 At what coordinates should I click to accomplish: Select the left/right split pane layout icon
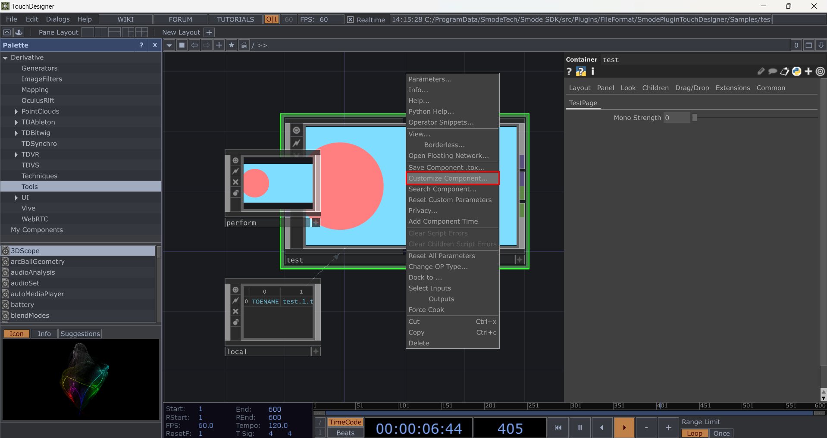point(101,32)
